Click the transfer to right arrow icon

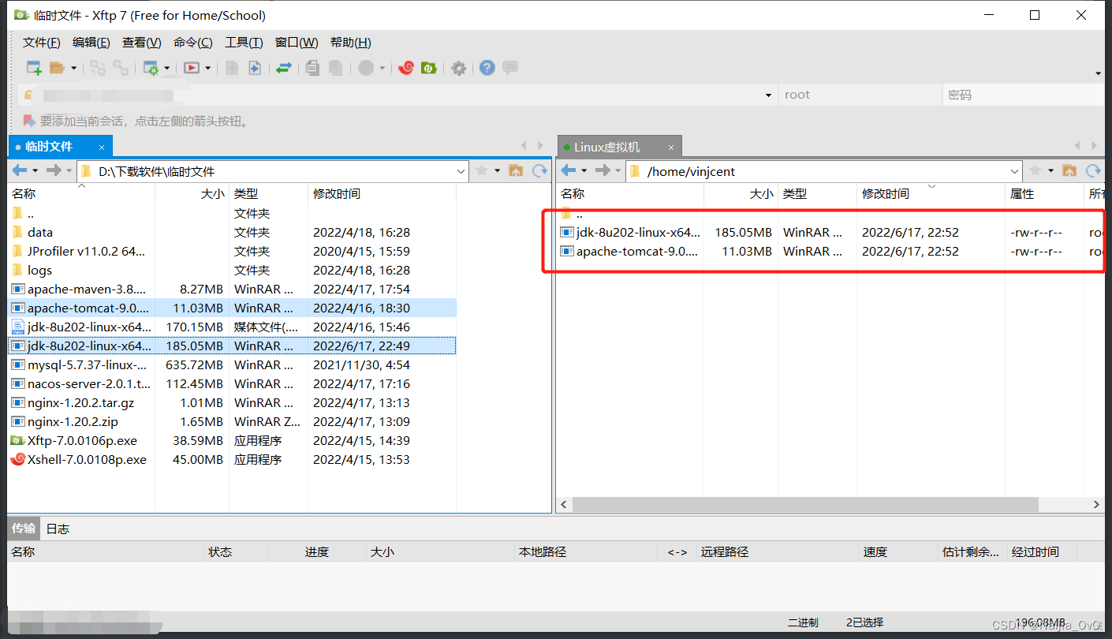click(255, 68)
